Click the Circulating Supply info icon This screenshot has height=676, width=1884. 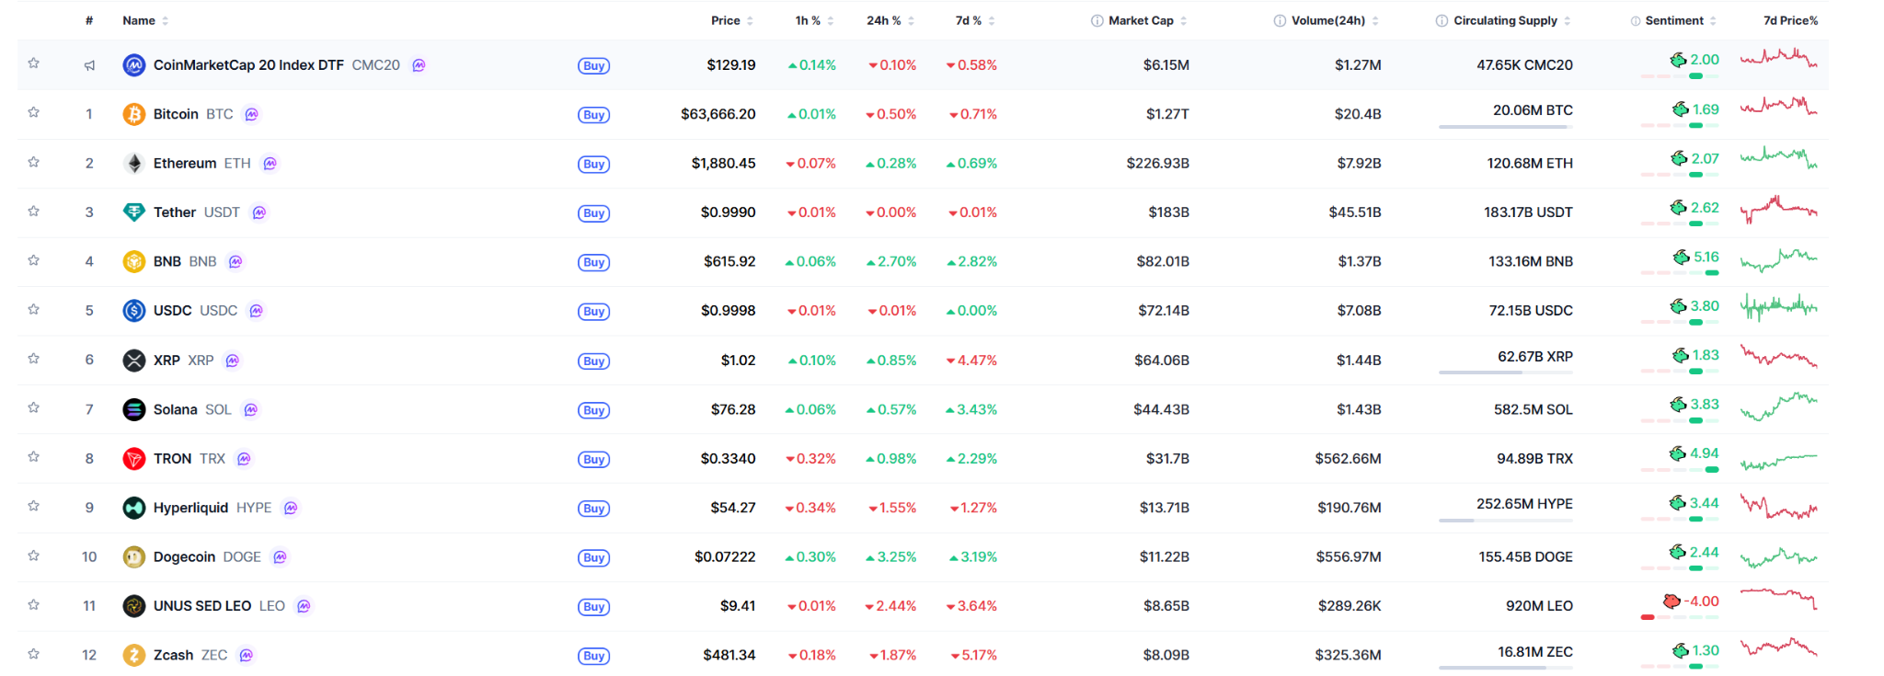(x=1442, y=21)
